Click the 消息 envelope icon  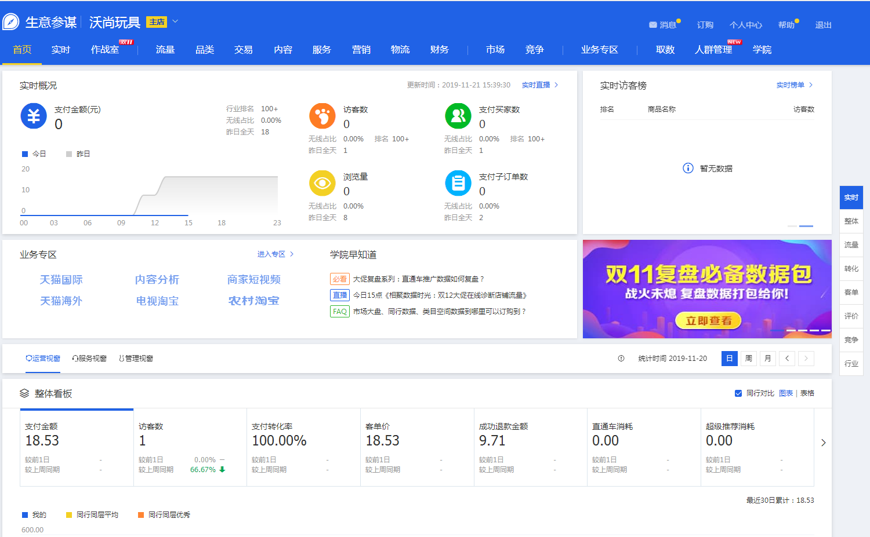pyautogui.click(x=652, y=25)
